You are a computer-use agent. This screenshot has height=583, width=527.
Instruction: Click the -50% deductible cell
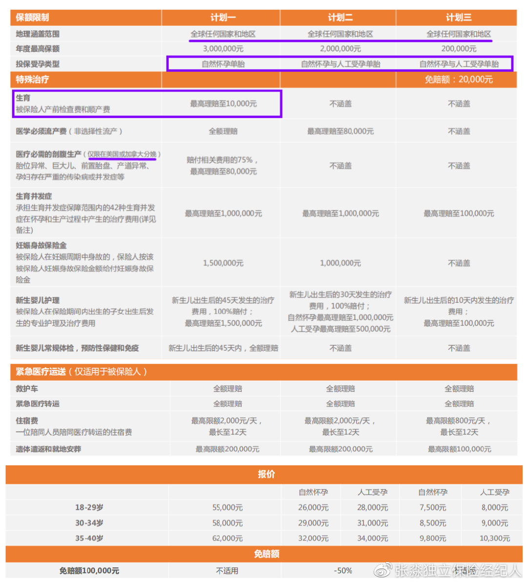pos(344,570)
